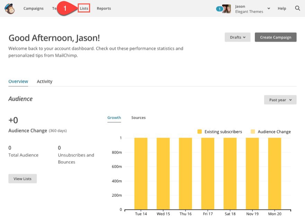Image resolution: width=305 pixels, height=223 pixels.
Task: Click the Audience section heading
Action: [20, 99]
